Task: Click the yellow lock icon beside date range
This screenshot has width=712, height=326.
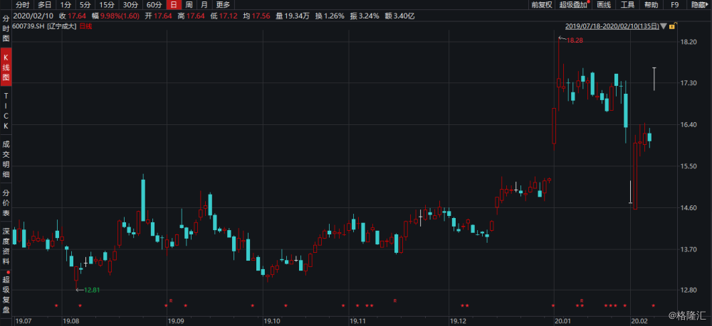Action: point(672,27)
